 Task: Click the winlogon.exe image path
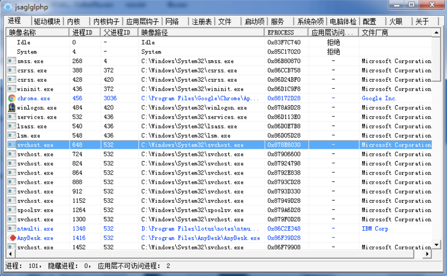[x=194, y=107]
